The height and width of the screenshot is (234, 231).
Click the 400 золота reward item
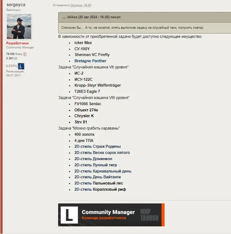84,134
